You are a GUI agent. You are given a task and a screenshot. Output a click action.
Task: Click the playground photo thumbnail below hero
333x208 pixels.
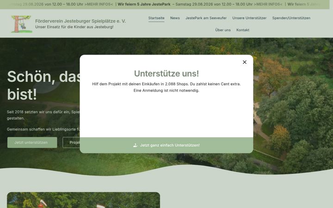click(x=83, y=200)
